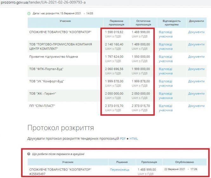Select 'Приватне підприємство Модена' participant name

(x=54, y=57)
